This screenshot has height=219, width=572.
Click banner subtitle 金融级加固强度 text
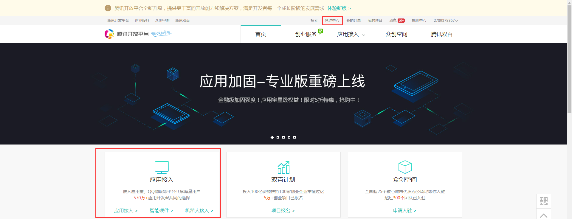(289, 100)
